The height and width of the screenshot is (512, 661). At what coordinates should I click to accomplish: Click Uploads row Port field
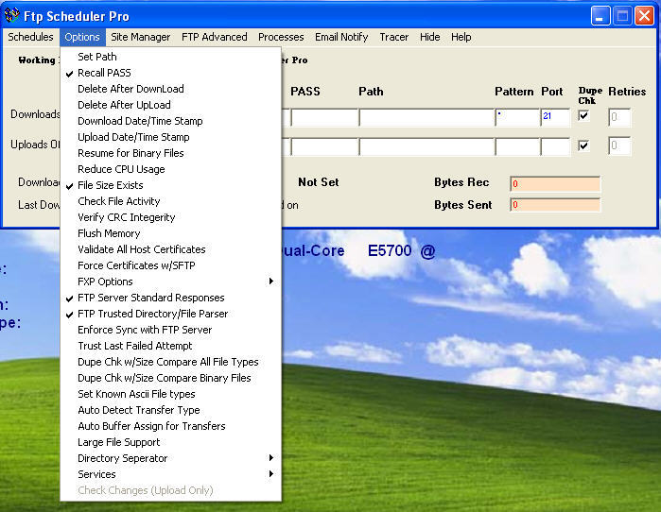555,147
